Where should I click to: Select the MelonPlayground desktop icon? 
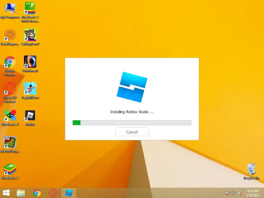click(x=10, y=144)
